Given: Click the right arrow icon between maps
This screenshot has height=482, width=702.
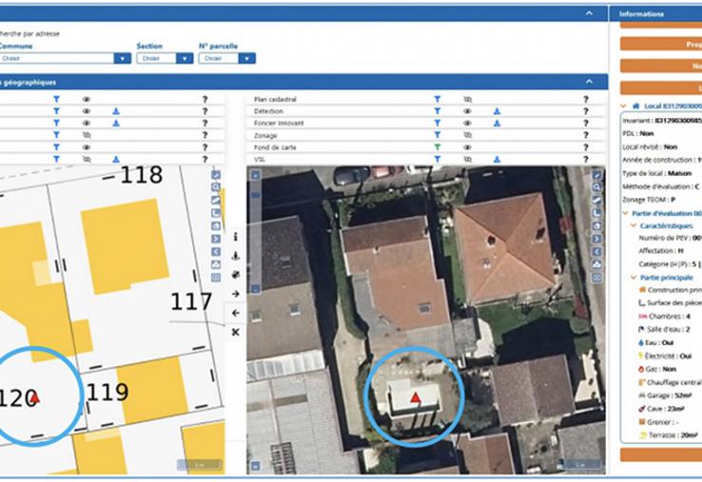Looking at the screenshot, I should [235, 294].
